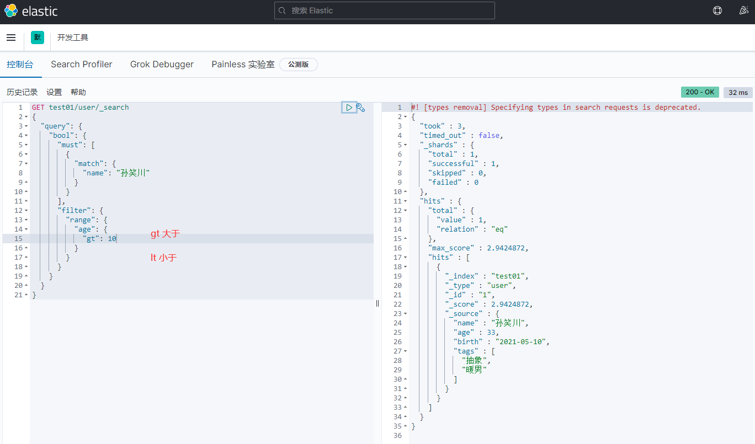Collapse the "age" fold at request line 14

(x=26, y=229)
